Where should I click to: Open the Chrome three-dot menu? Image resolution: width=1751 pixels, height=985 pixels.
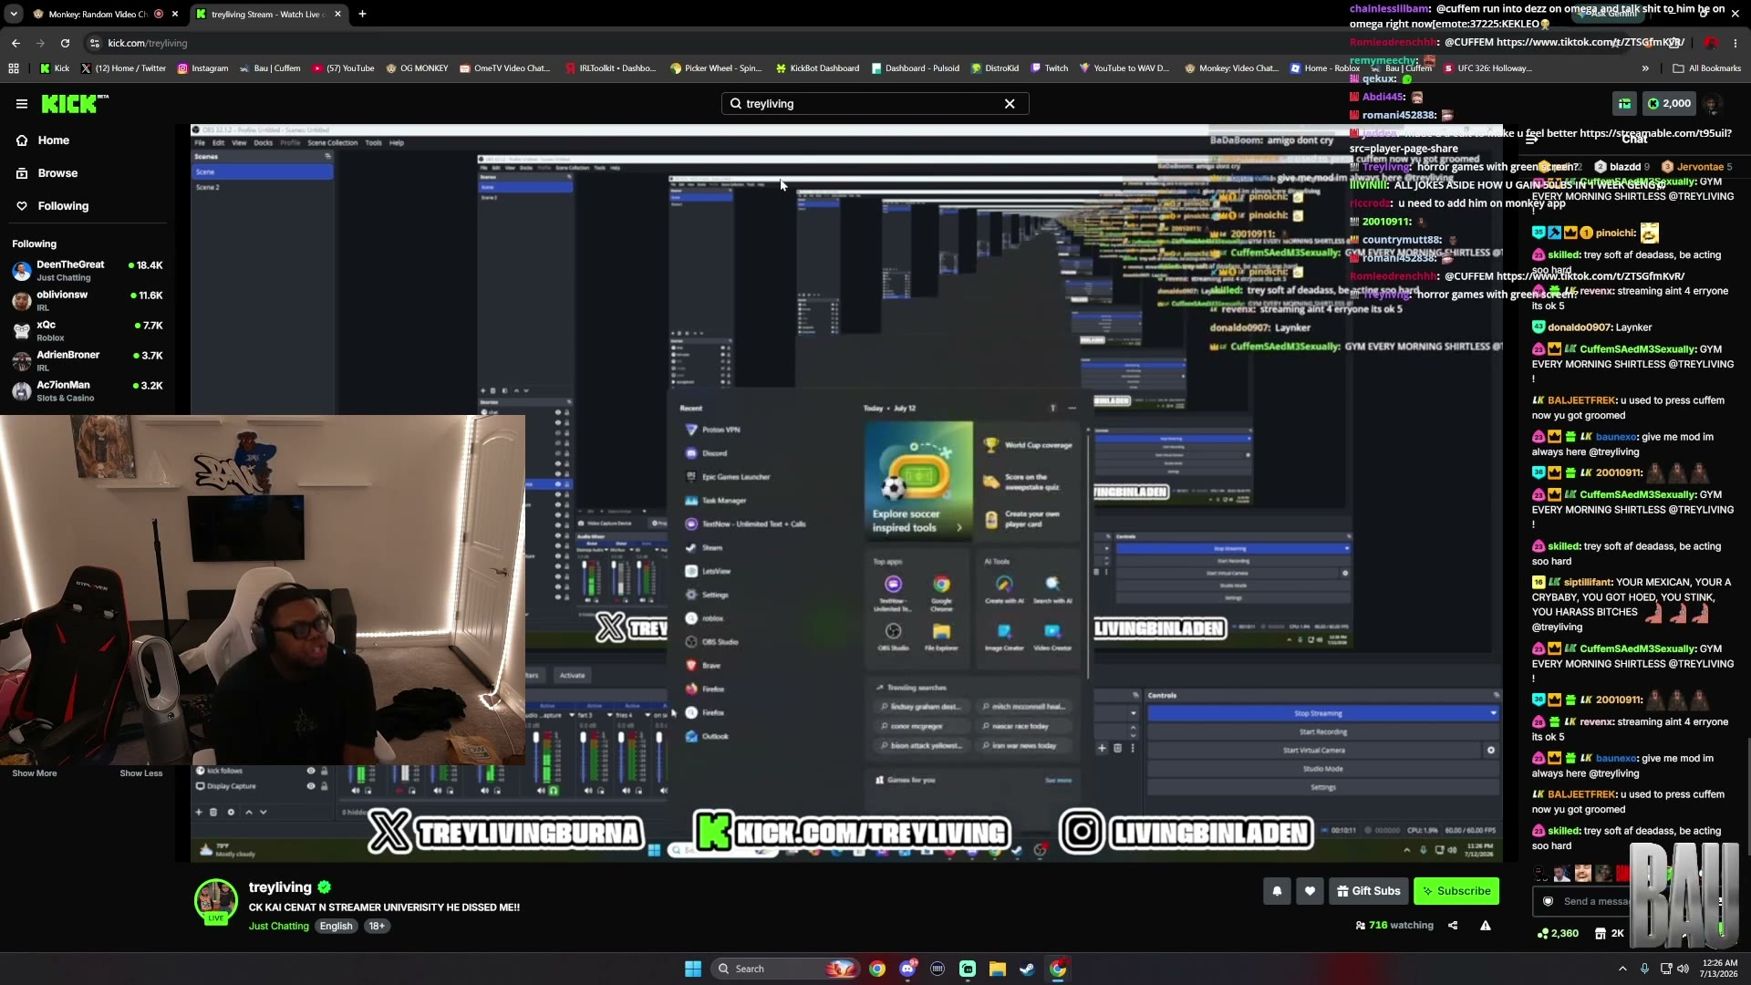coord(1735,43)
